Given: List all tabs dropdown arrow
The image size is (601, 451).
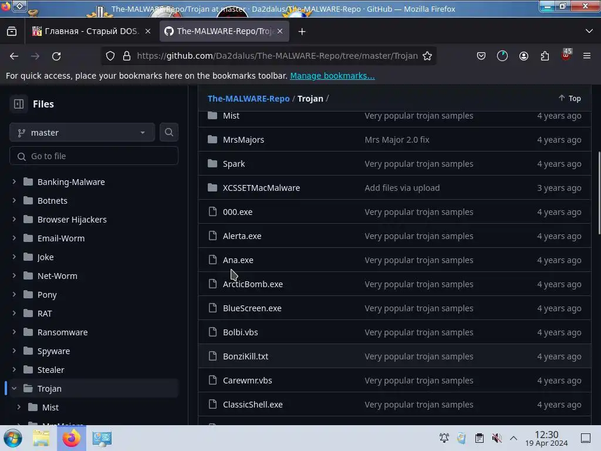Looking at the screenshot, I should coord(589,31).
